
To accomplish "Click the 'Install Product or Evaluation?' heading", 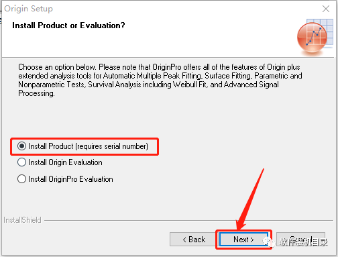I will pos(68,25).
